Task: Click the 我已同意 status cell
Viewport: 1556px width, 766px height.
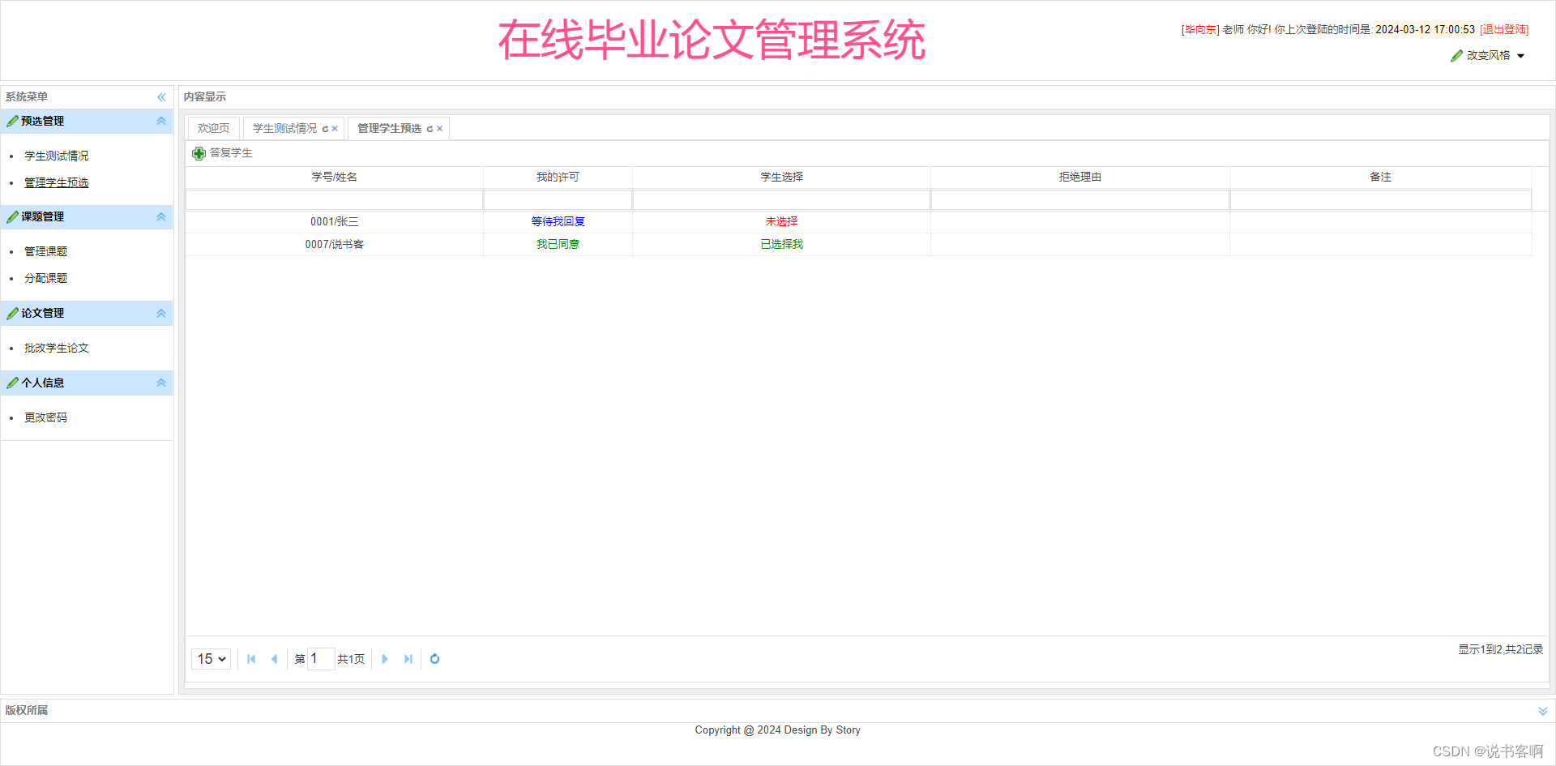Action: tap(558, 244)
